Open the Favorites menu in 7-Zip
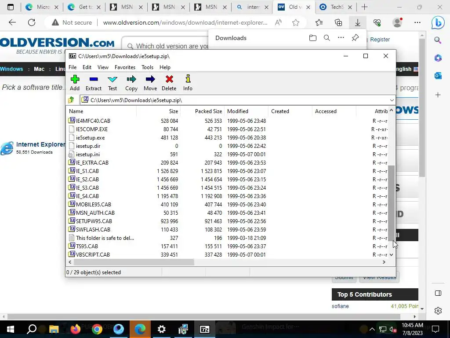 tap(125, 67)
